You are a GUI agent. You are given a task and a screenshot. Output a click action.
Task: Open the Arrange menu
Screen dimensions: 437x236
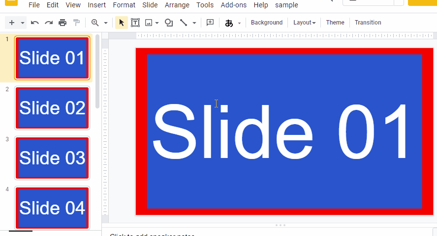point(177,5)
